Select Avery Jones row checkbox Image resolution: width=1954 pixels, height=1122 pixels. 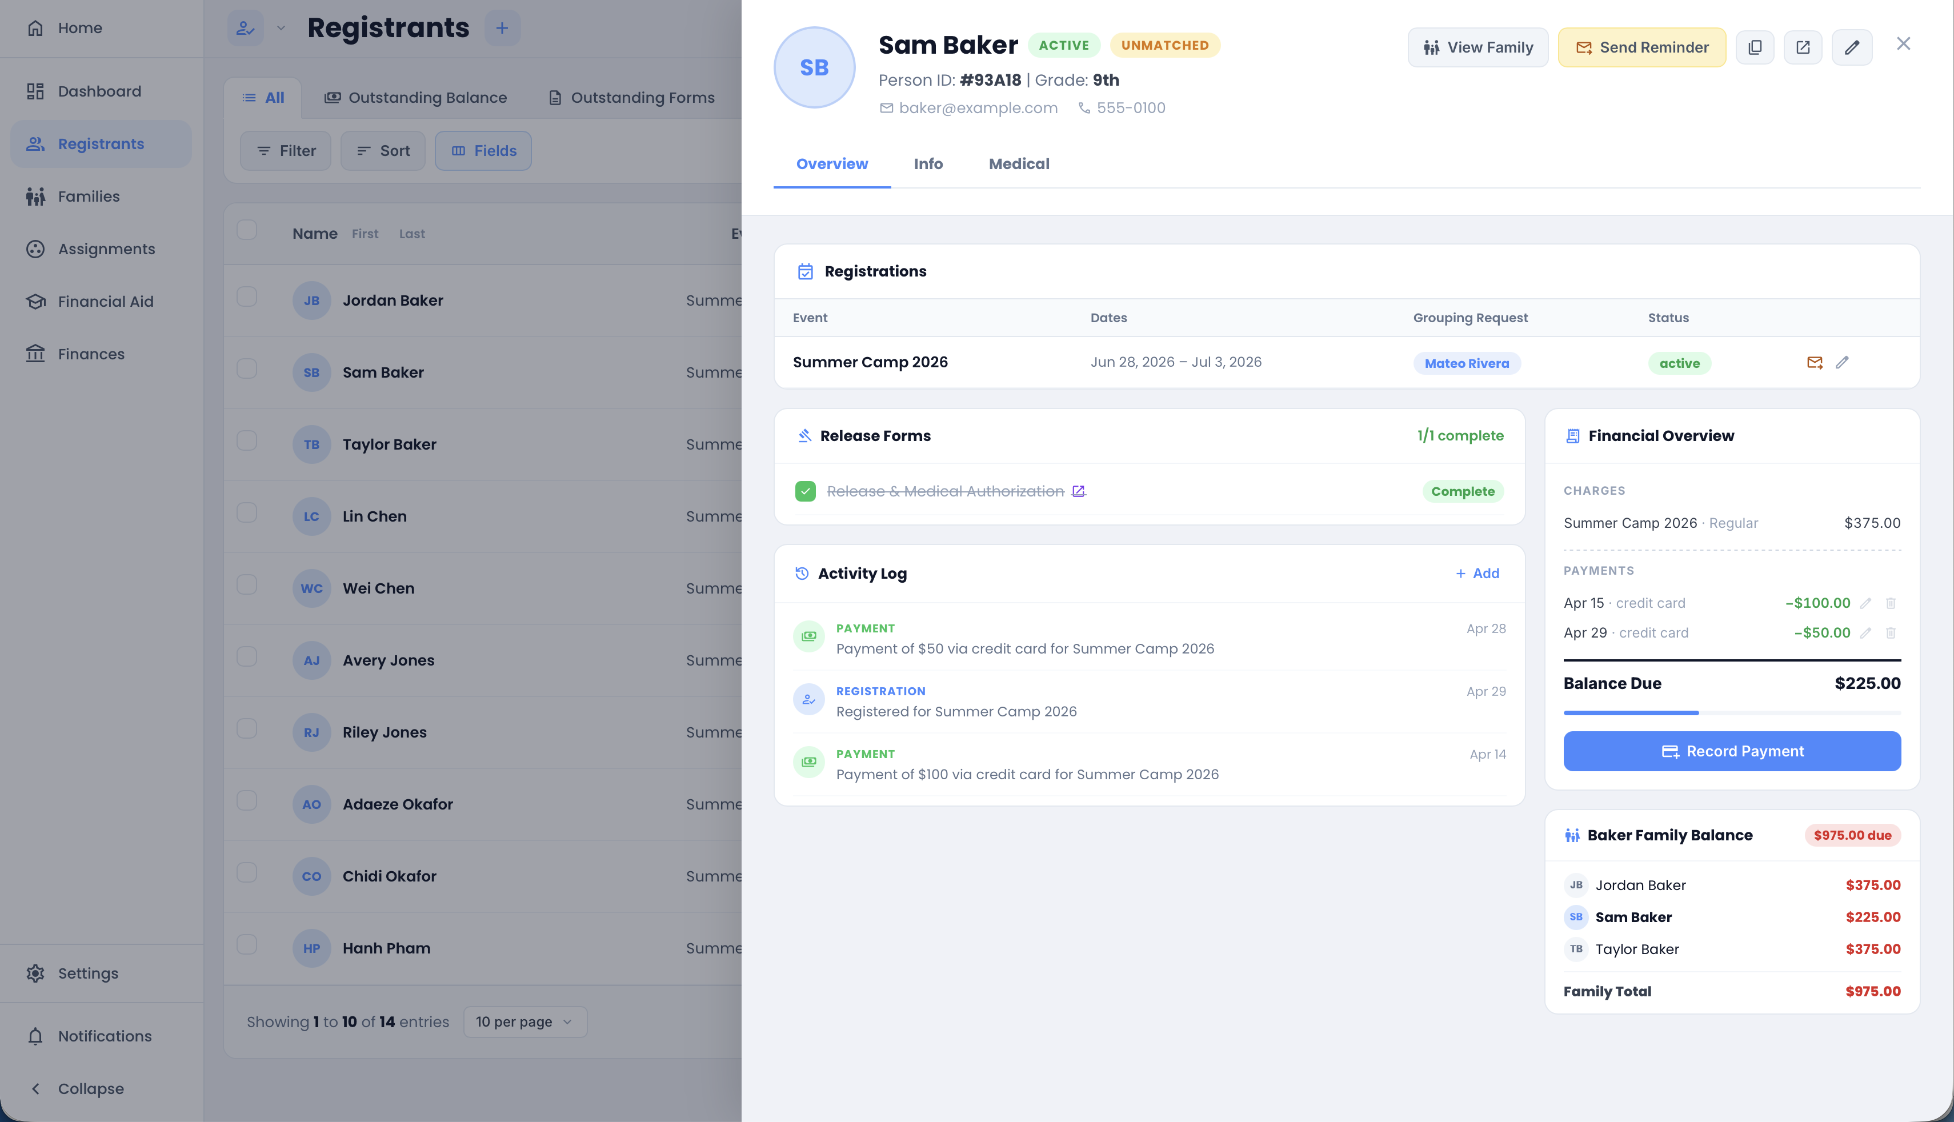247,656
